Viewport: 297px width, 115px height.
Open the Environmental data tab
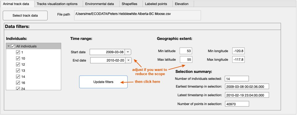tap(99, 4)
